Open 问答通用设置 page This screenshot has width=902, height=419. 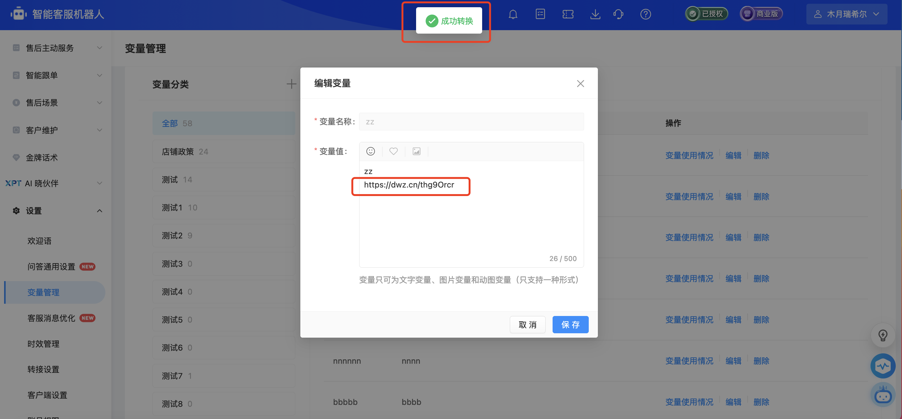51,267
